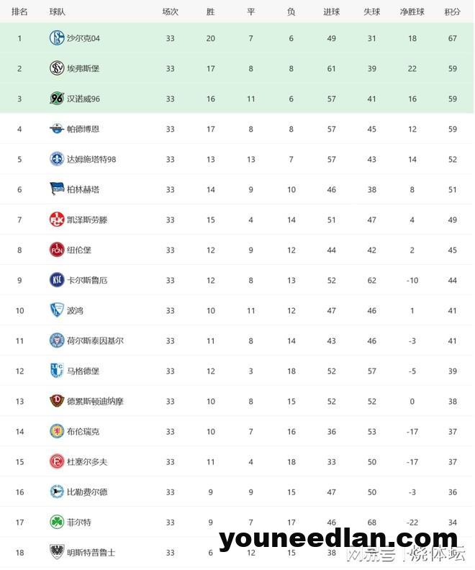This screenshot has width=475, height=570.
Task: Select the Greuther Fürth clover logo
Action: pos(57,522)
